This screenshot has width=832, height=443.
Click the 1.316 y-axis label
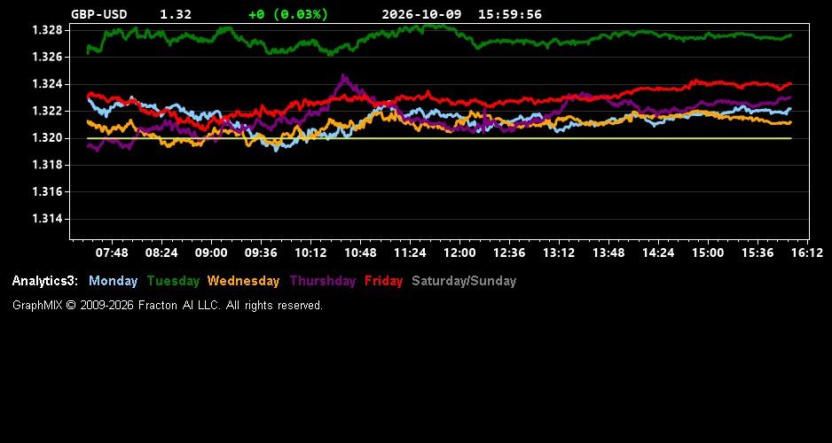[48, 192]
